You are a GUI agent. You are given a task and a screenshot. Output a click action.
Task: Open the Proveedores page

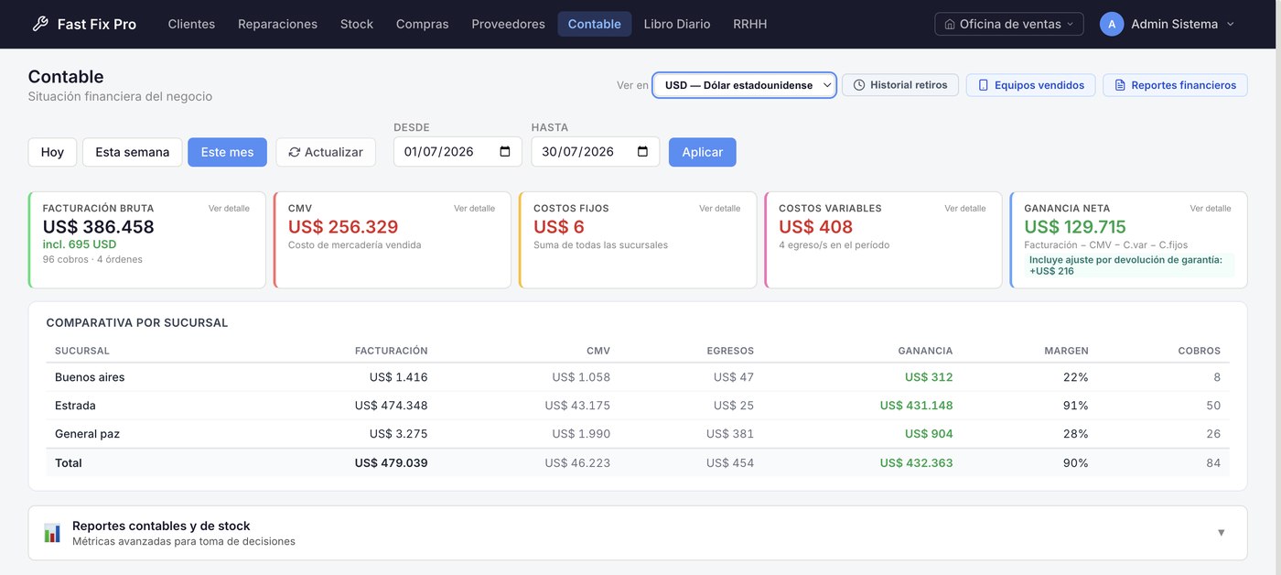[x=508, y=24]
